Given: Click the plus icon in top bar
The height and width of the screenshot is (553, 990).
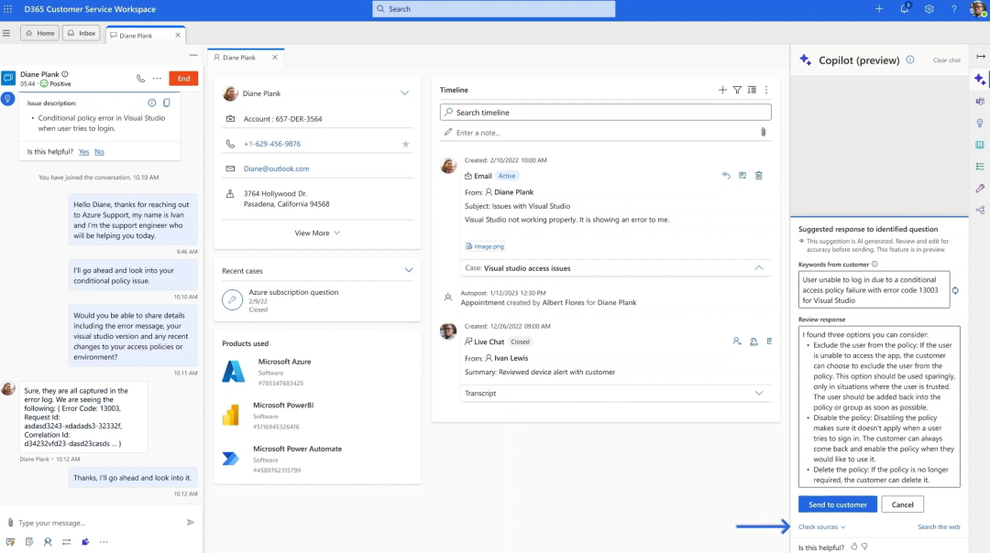Looking at the screenshot, I should [879, 9].
